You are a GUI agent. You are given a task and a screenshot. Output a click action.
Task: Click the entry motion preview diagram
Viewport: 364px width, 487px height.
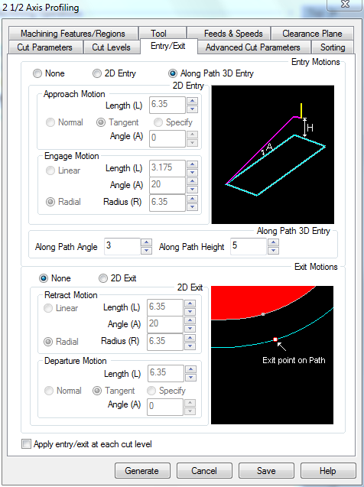273,154
